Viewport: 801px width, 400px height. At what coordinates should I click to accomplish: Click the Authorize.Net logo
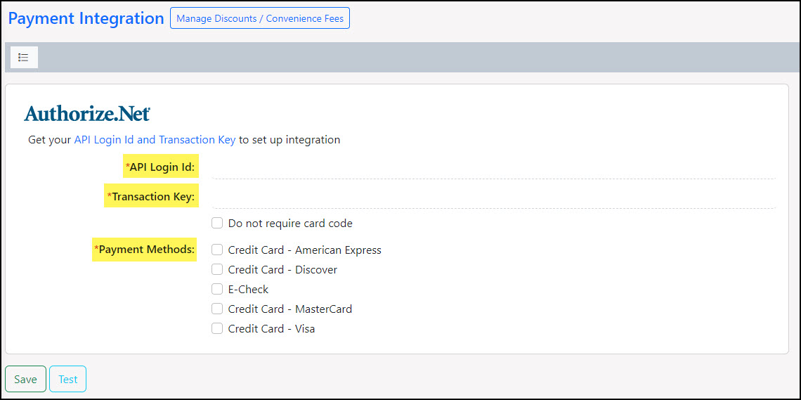point(87,113)
